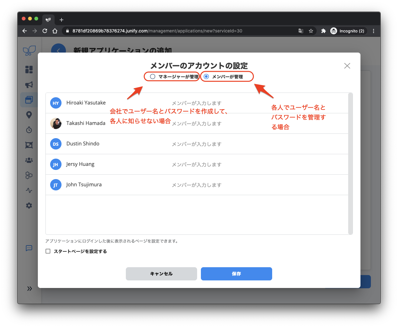Click the Dustin Shindo member row
This screenshot has width=398, height=327.
tap(197, 144)
